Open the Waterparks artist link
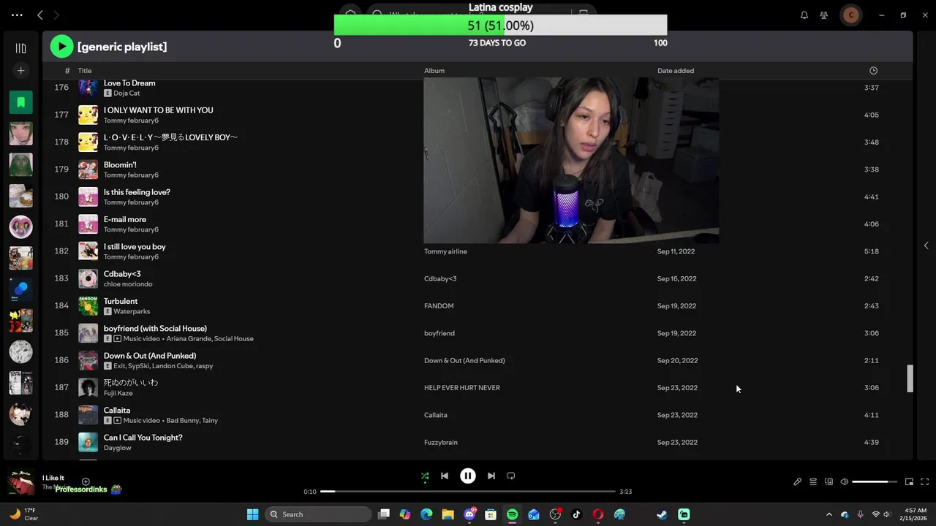The height and width of the screenshot is (526, 936). pyautogui.click(x=132, y=311)
